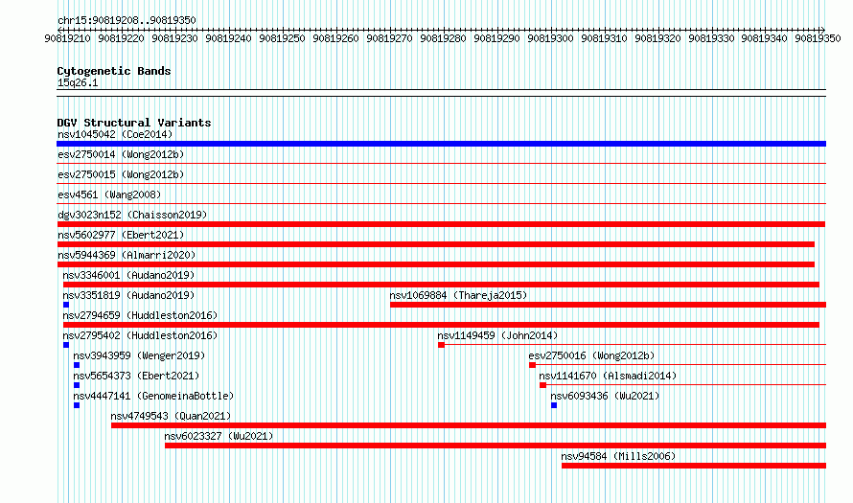The image size is (853, 503).
Task: Click ruler position 90819340
Action: click(764, 38)
